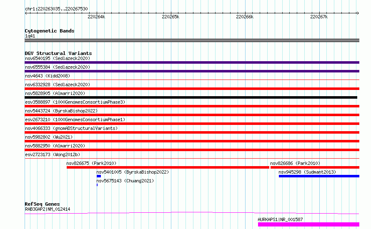371x229 pixels.
Task: Open variant nsv4066333 (gnomADStructuralVariants) label
Action: [71, 128]
